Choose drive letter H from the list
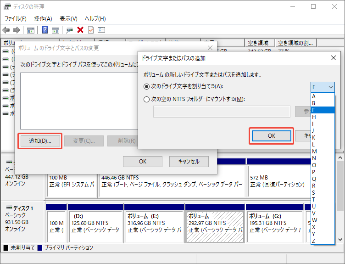 323,117
